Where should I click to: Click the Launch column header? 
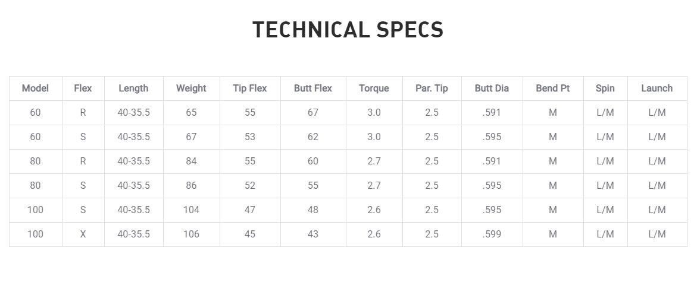(657, 88)
